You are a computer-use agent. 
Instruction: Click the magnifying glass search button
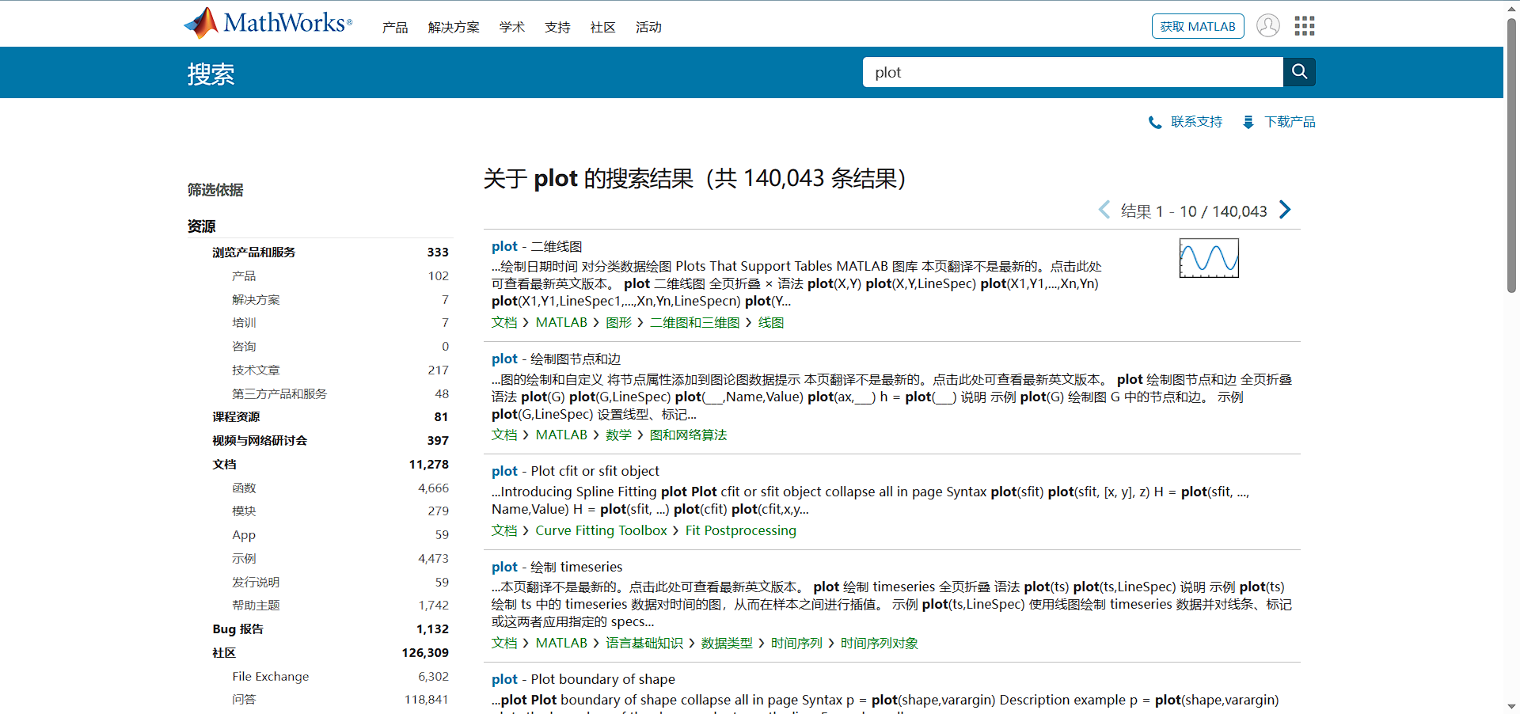[x=1299, y=72]
